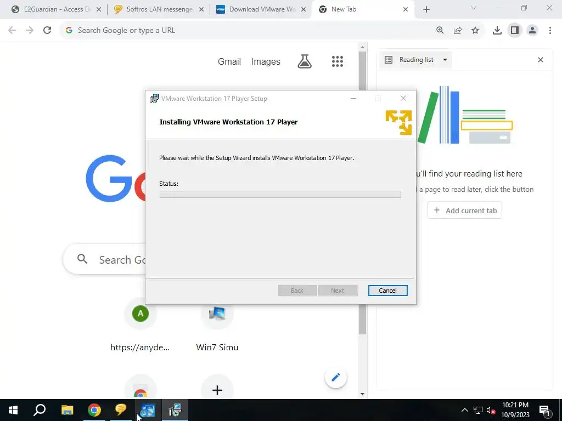Close the E2Guardian tab
Viewport: 562px width, 421px height.
coord(99,9)
